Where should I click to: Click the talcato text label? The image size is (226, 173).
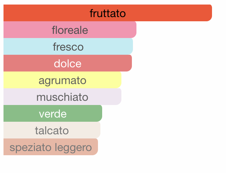click(52, 130)
